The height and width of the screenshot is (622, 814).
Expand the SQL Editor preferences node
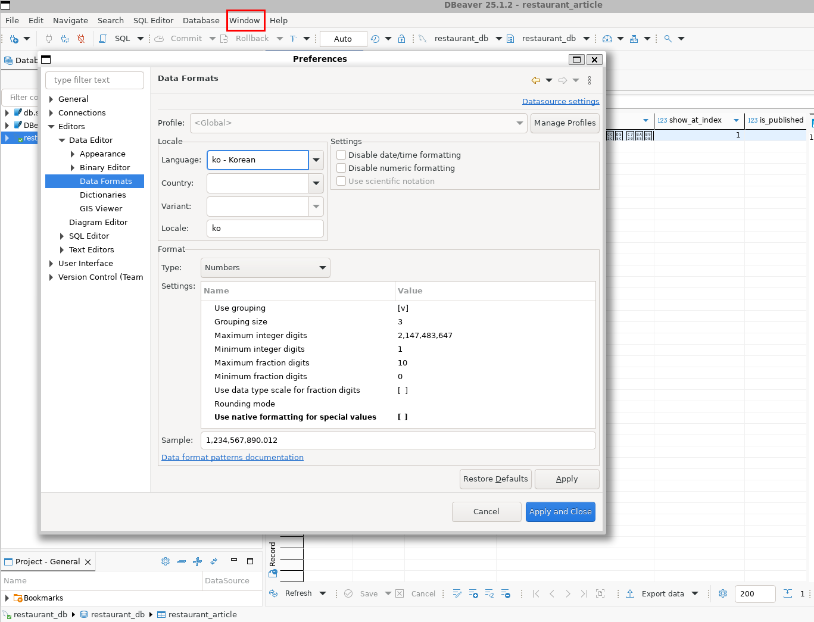tap(62, 236)
